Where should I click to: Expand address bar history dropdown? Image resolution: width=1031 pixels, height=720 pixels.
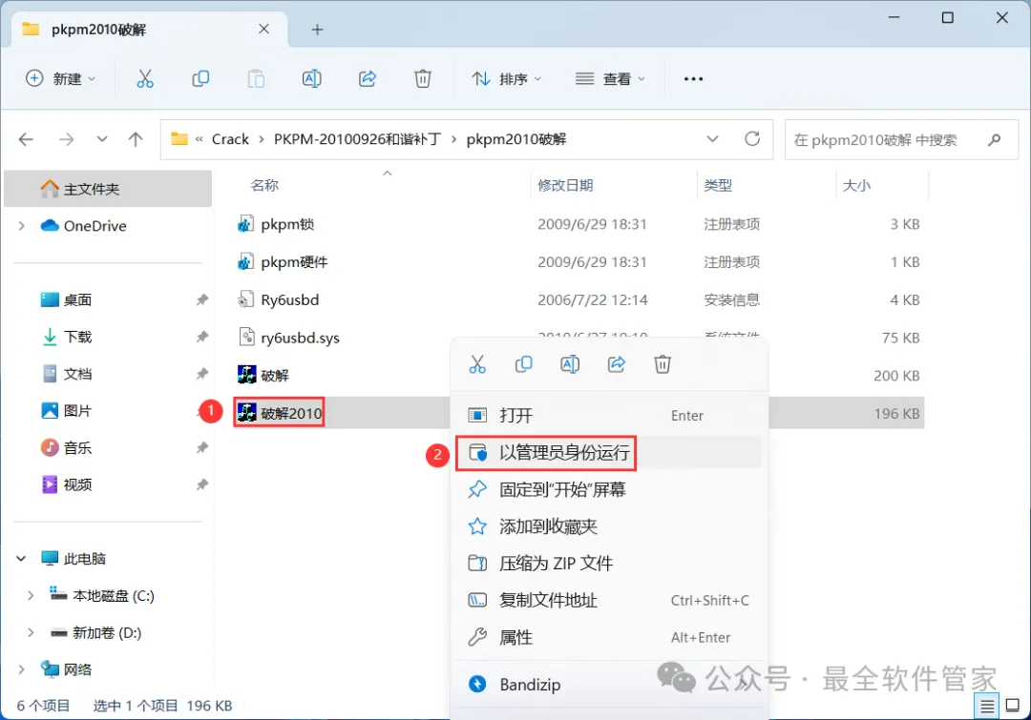tap(712, 138)
